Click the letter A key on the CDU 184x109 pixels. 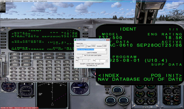click(x=40, y=61)
